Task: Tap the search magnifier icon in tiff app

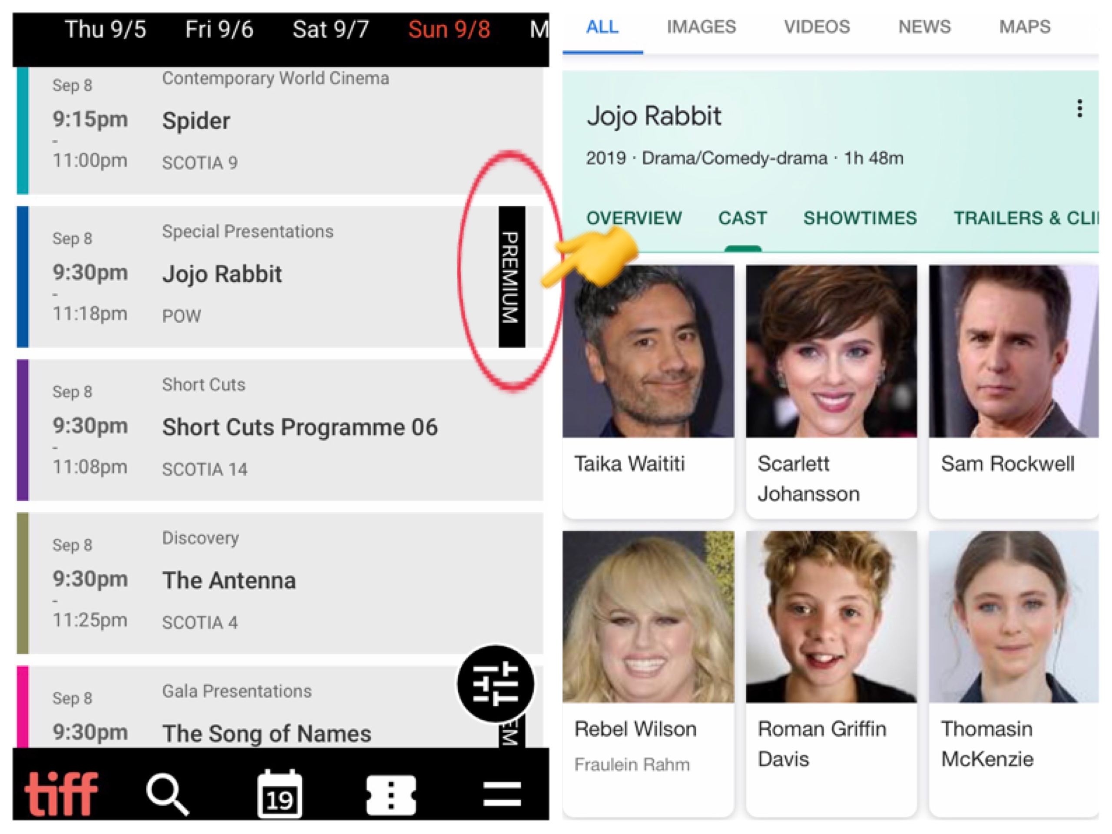Action: click(x=168, y=795)
